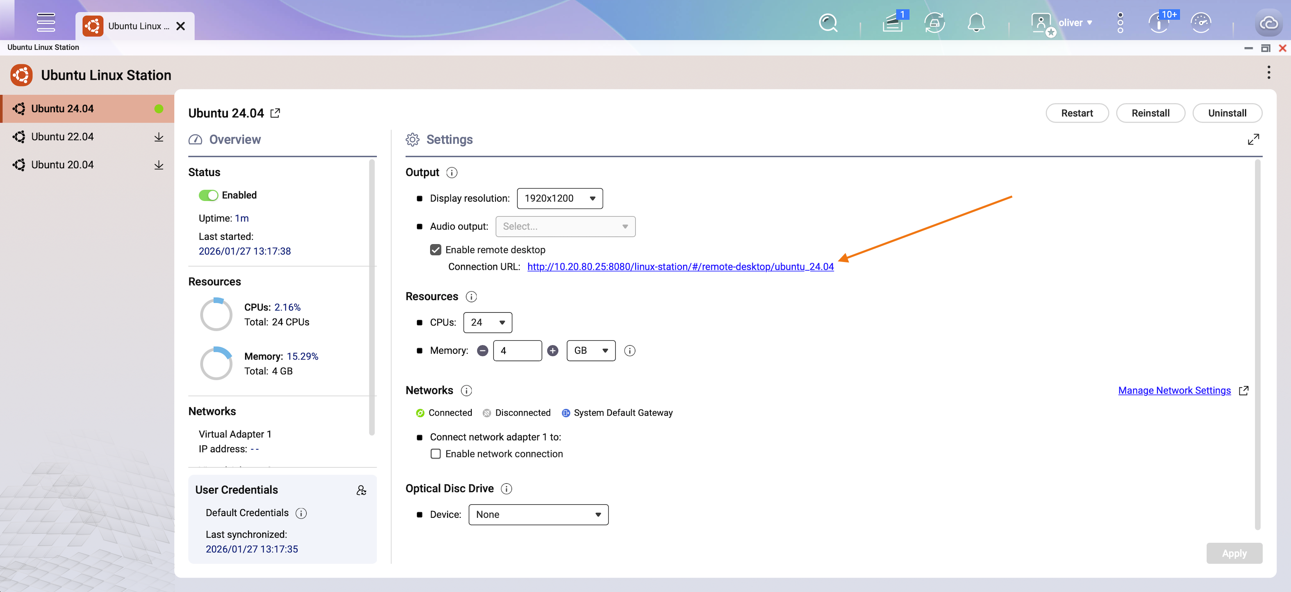Image resolution: width=1291 pixels, height=592 pixels.
Task: Increase memory with the plus stepper
Action: click(x=552, y=351)
